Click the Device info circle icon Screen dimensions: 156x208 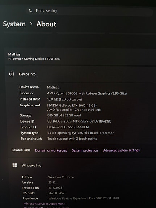(12, 74)
